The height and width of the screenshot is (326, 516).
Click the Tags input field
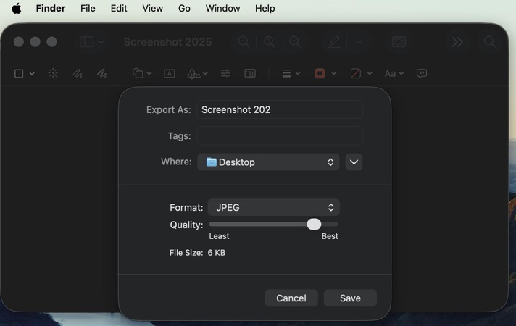click(x=280, y=135)
